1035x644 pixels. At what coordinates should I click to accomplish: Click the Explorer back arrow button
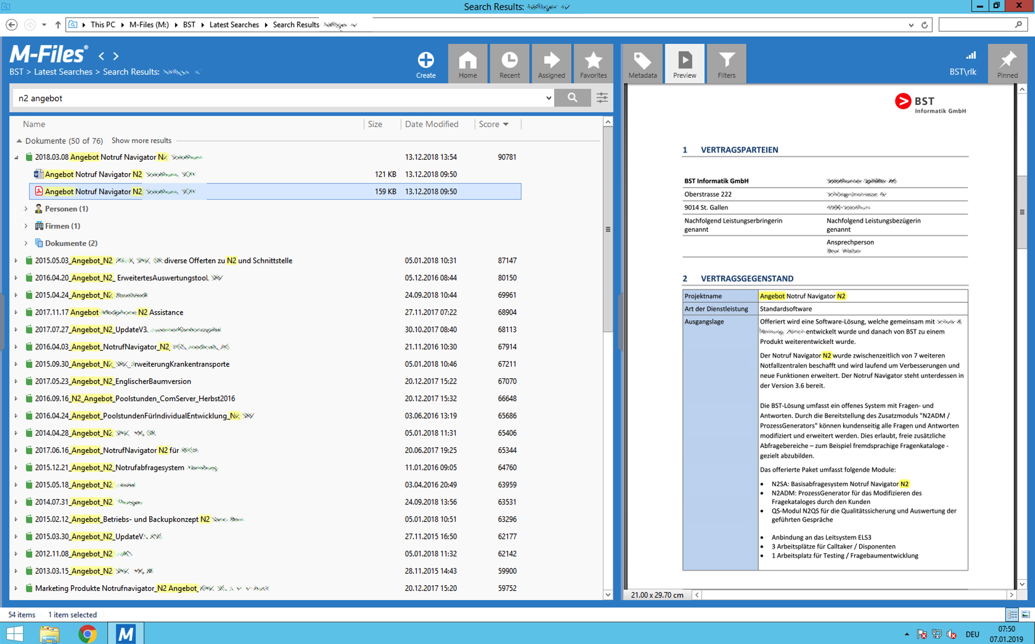pyautogui.click(x=11, y=25)
